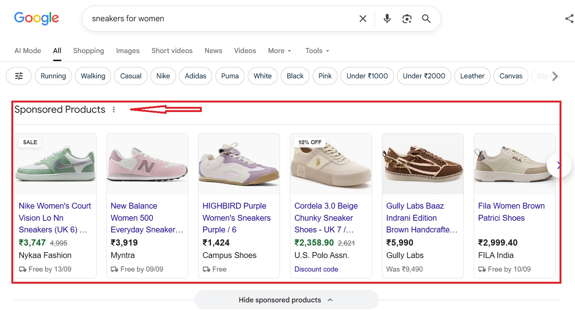Open the News tab
Viewport: 575px width, 310px height.
point(214,51)
